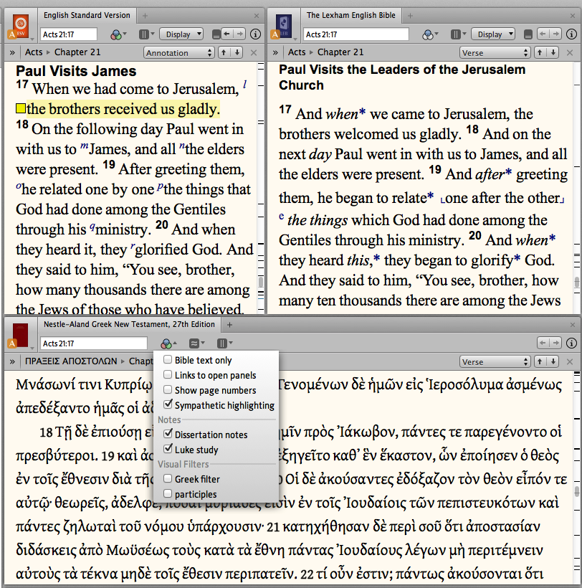Open Verse navigation dropdown in Lexham panel
The width and height of the screenshot is (582, 588).
pos(495,52)
